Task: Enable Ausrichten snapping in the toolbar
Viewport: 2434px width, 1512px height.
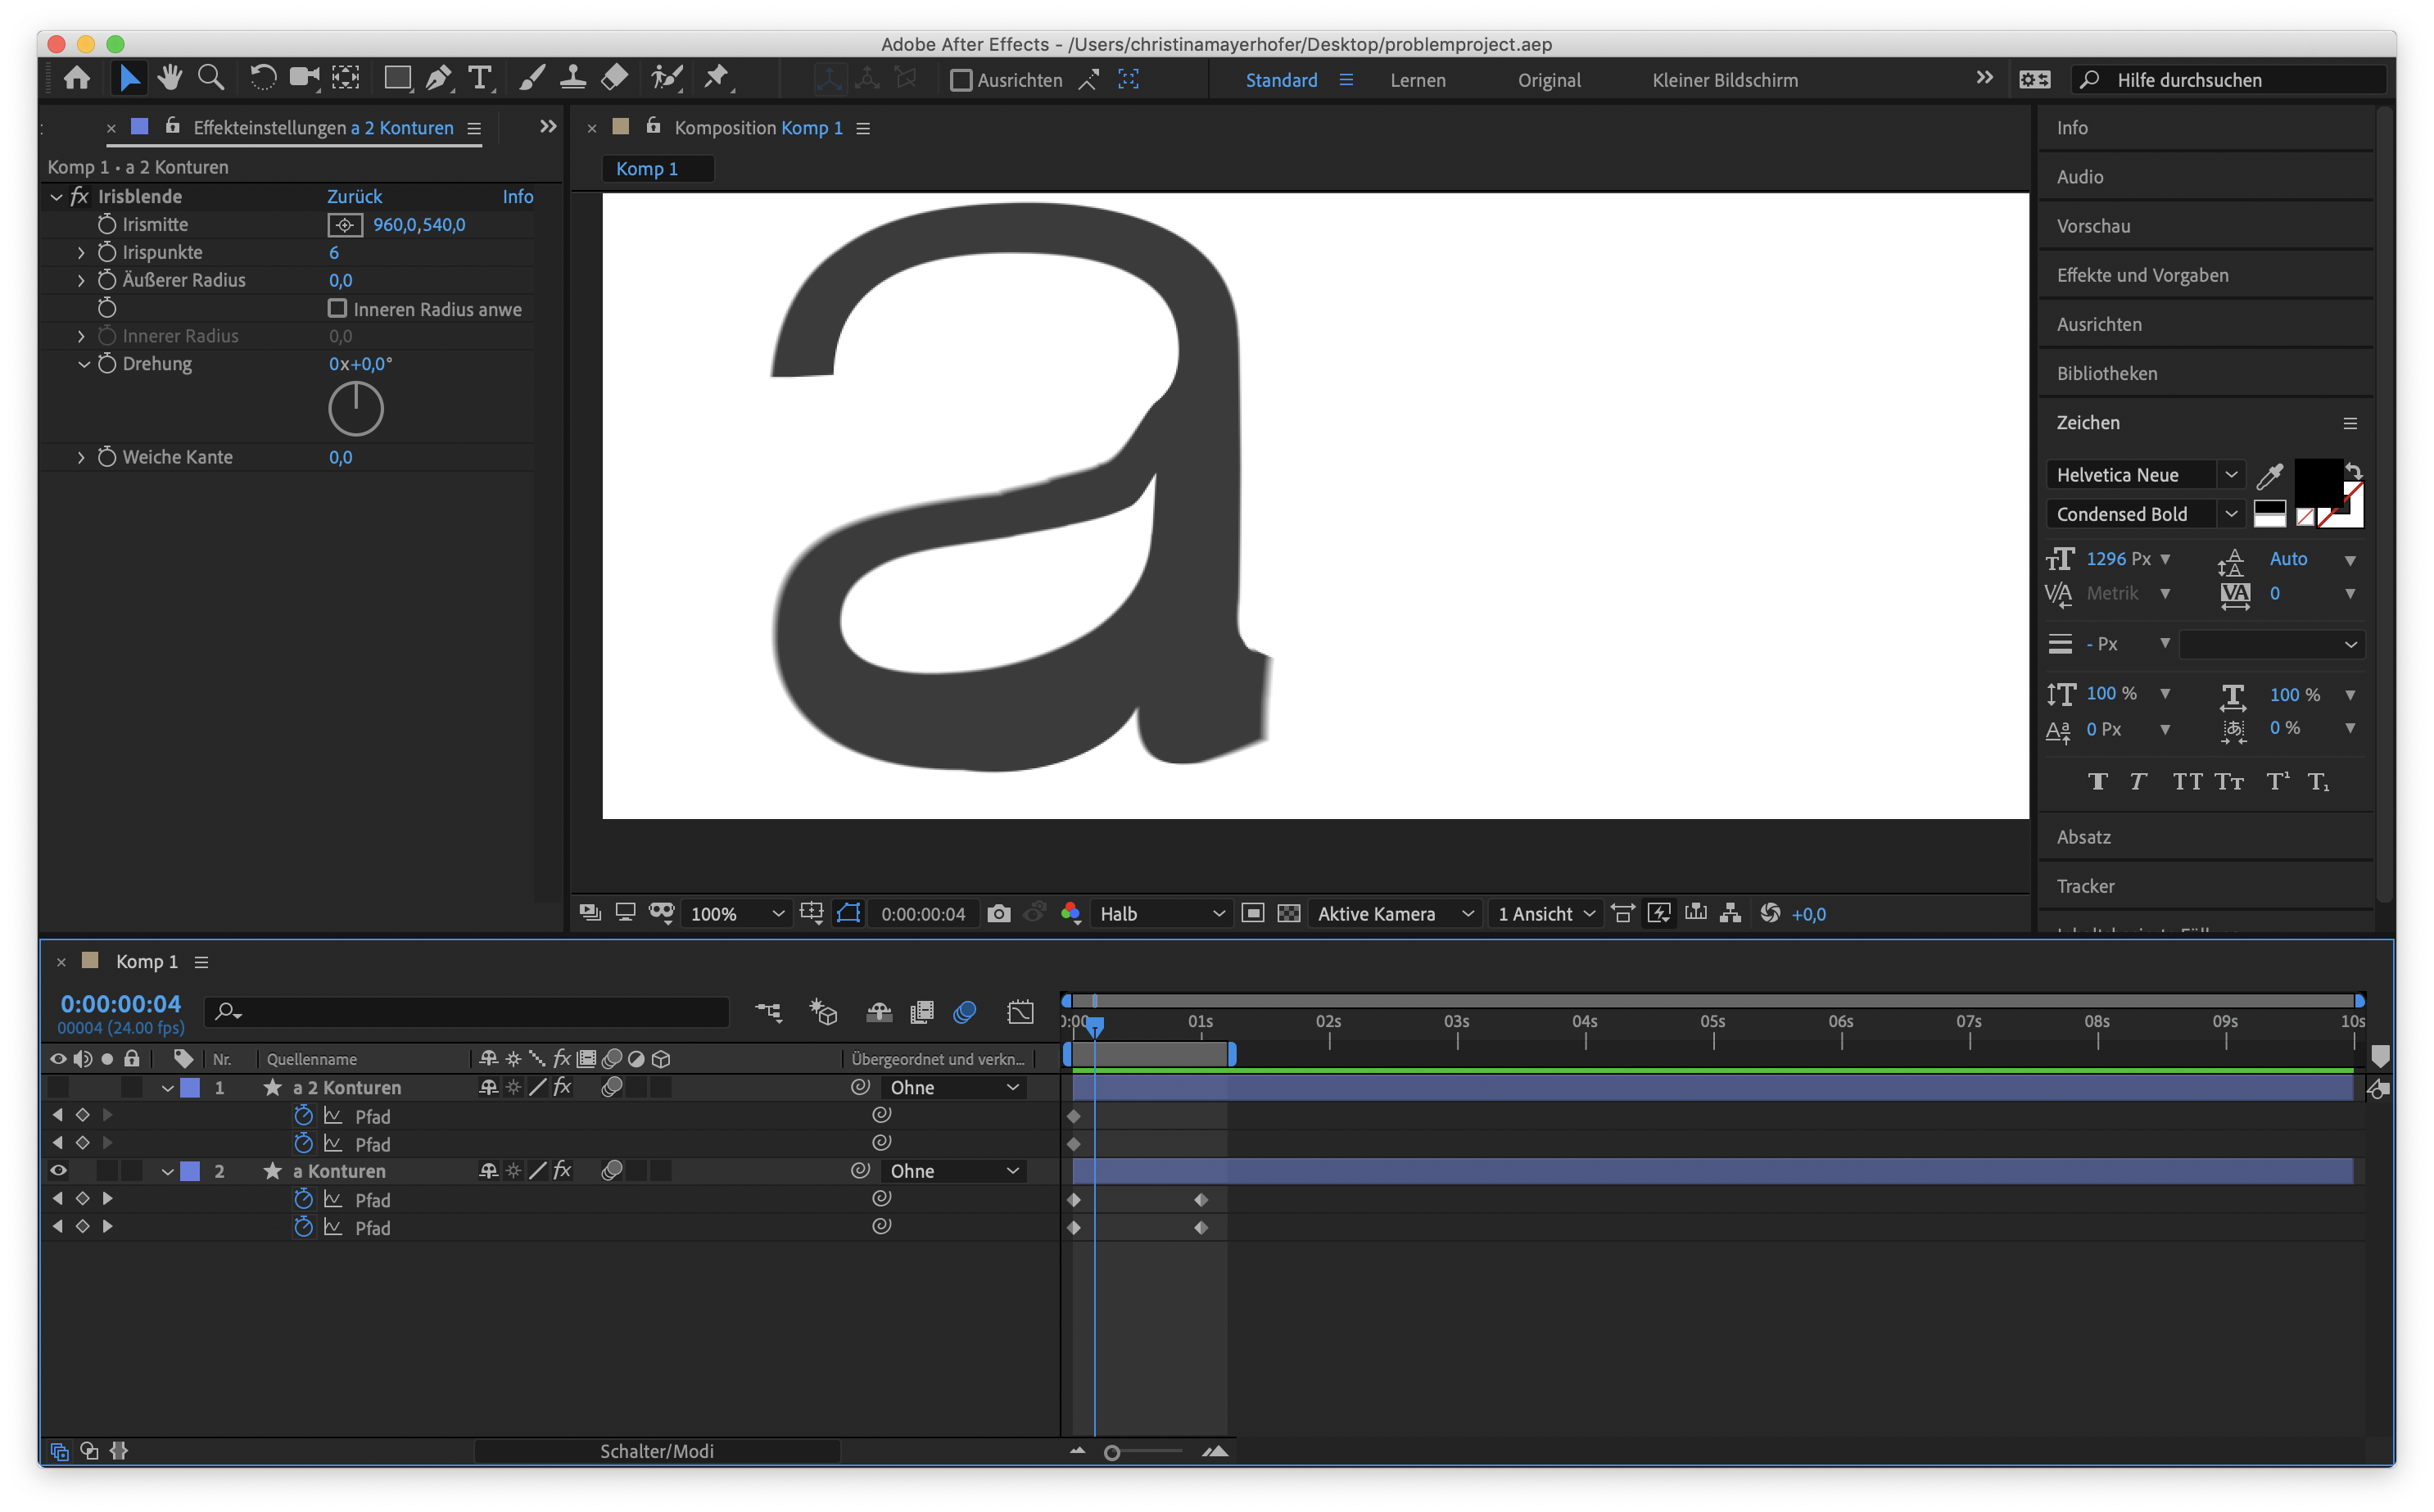Action: [x=961, y=80]
